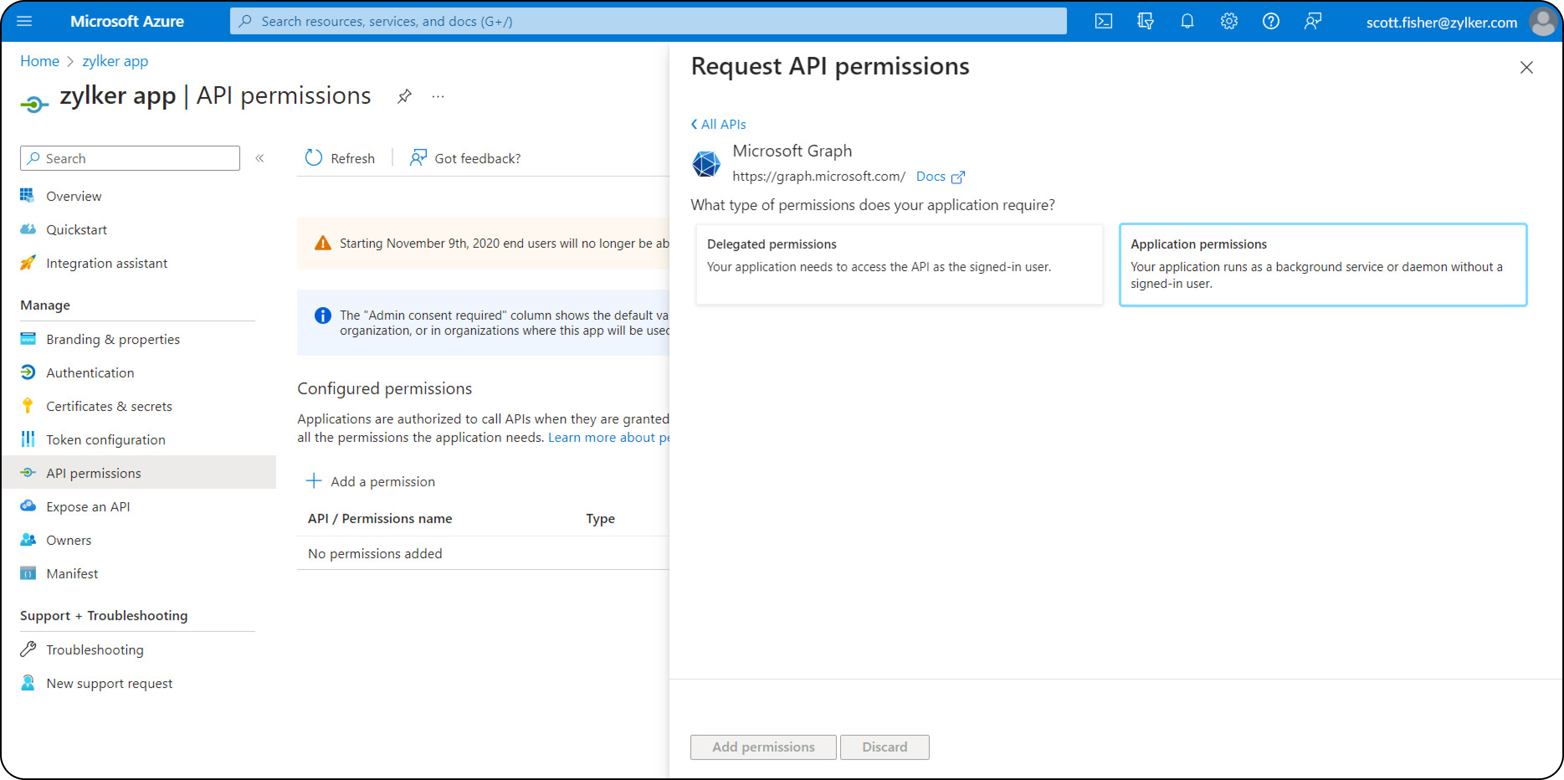1564x780 pixels.
Task: Click the orange warning triangle icon
Action: (323, 244)
